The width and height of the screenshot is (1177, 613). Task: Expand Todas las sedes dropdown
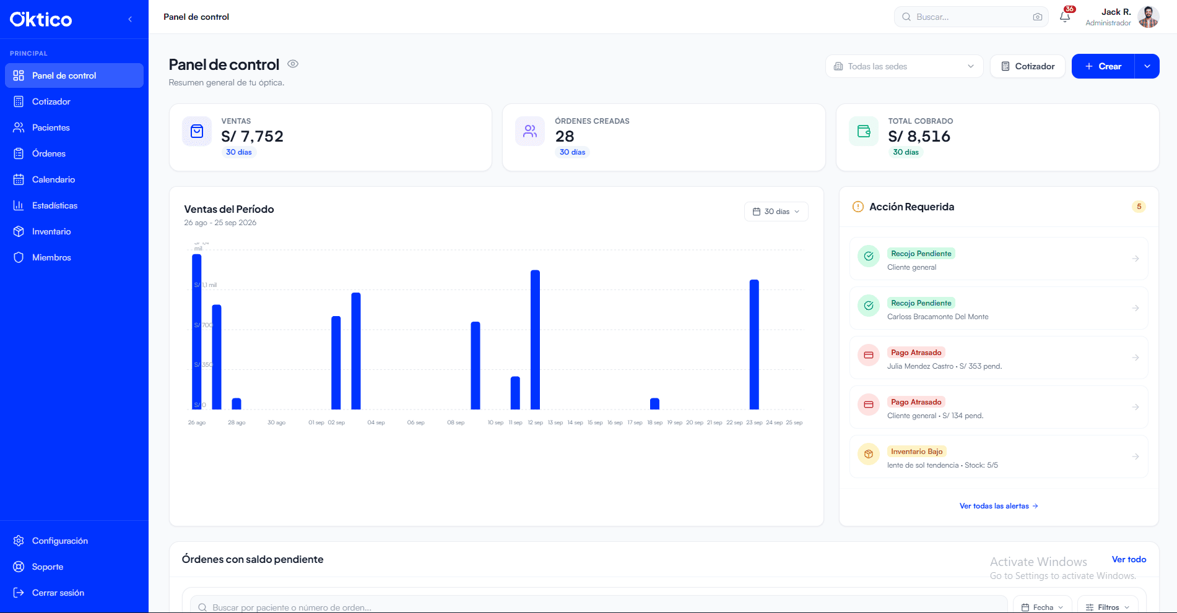(904, 66)
